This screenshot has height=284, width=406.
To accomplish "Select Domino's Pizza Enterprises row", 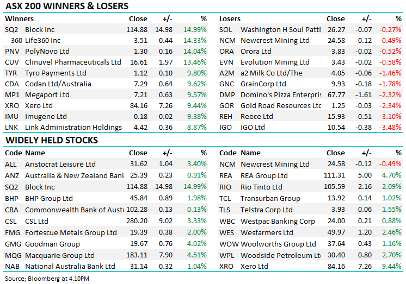I will [281, 94].
